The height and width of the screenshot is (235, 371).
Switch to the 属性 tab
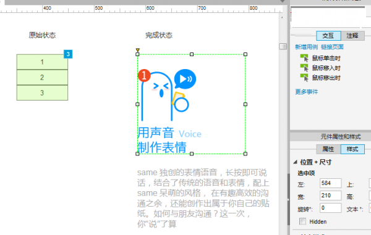328,149
